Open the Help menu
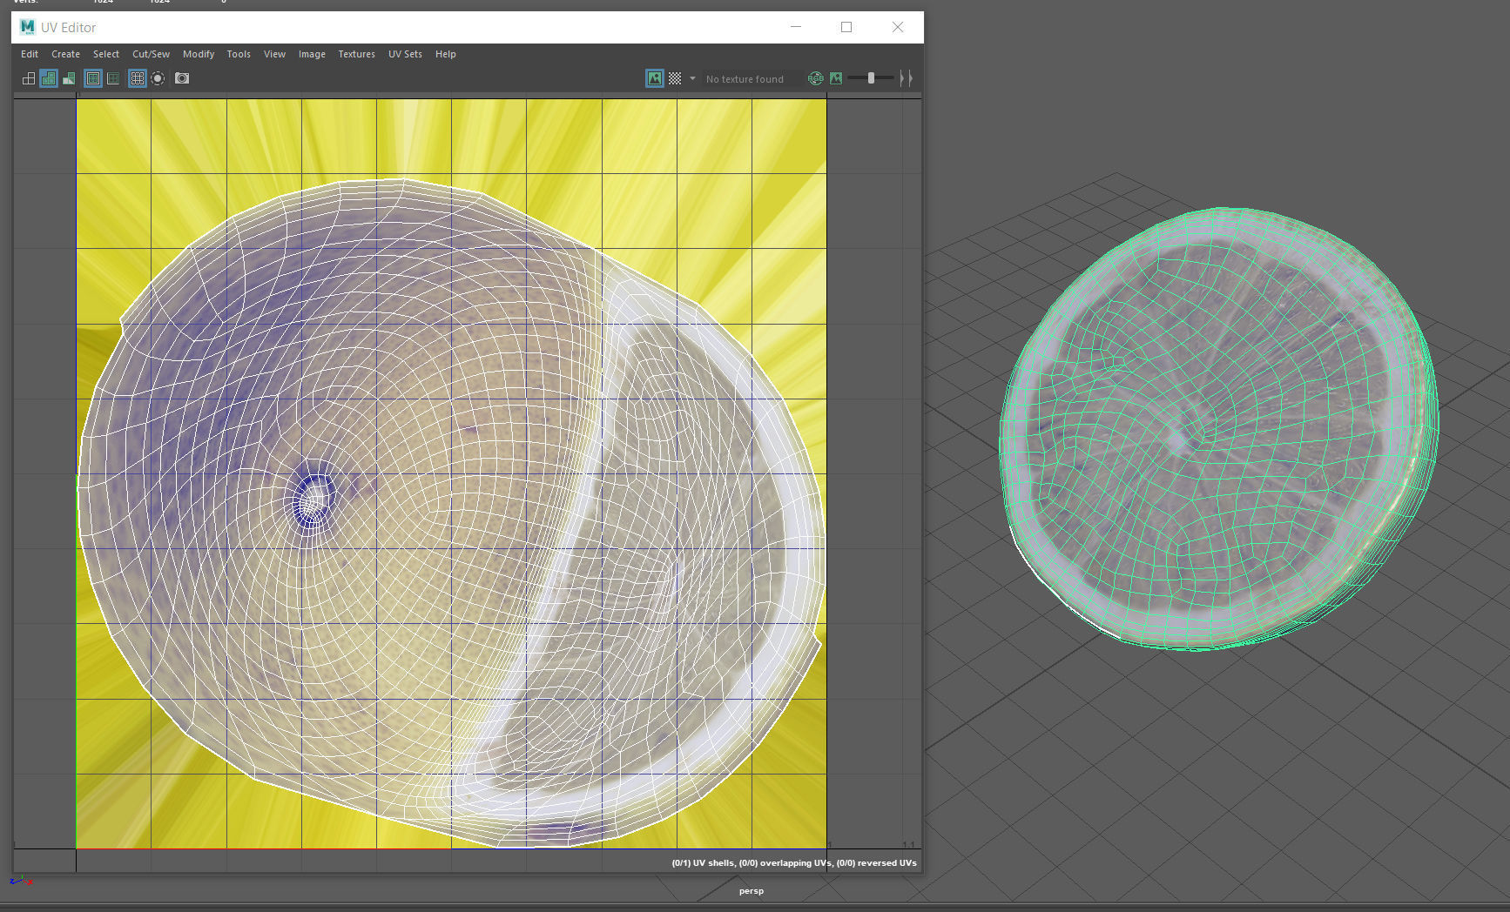 [445, 54]
